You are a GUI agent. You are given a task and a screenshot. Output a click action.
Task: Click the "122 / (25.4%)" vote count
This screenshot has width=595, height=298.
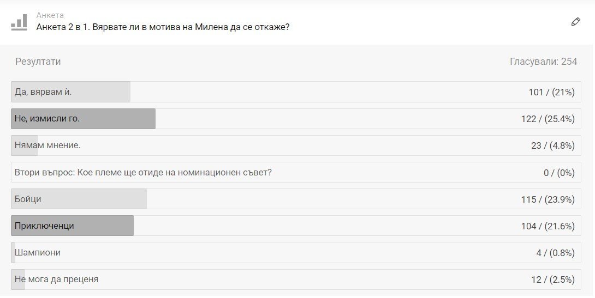(548, 119)
